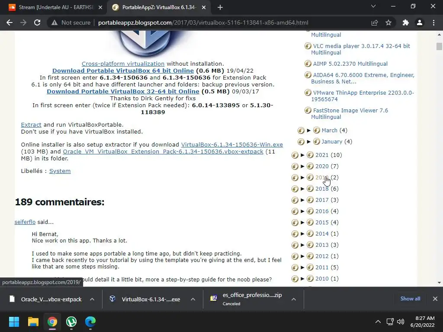Download Portable VirtualBox 32-64 bit Online
The image size is (443, 332).
(x=123, y=92)
